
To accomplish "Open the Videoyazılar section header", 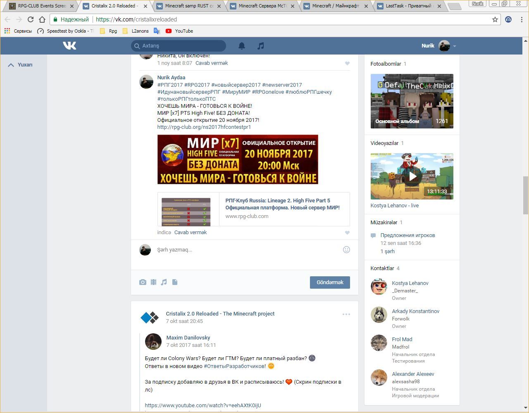I will point(384,143).
